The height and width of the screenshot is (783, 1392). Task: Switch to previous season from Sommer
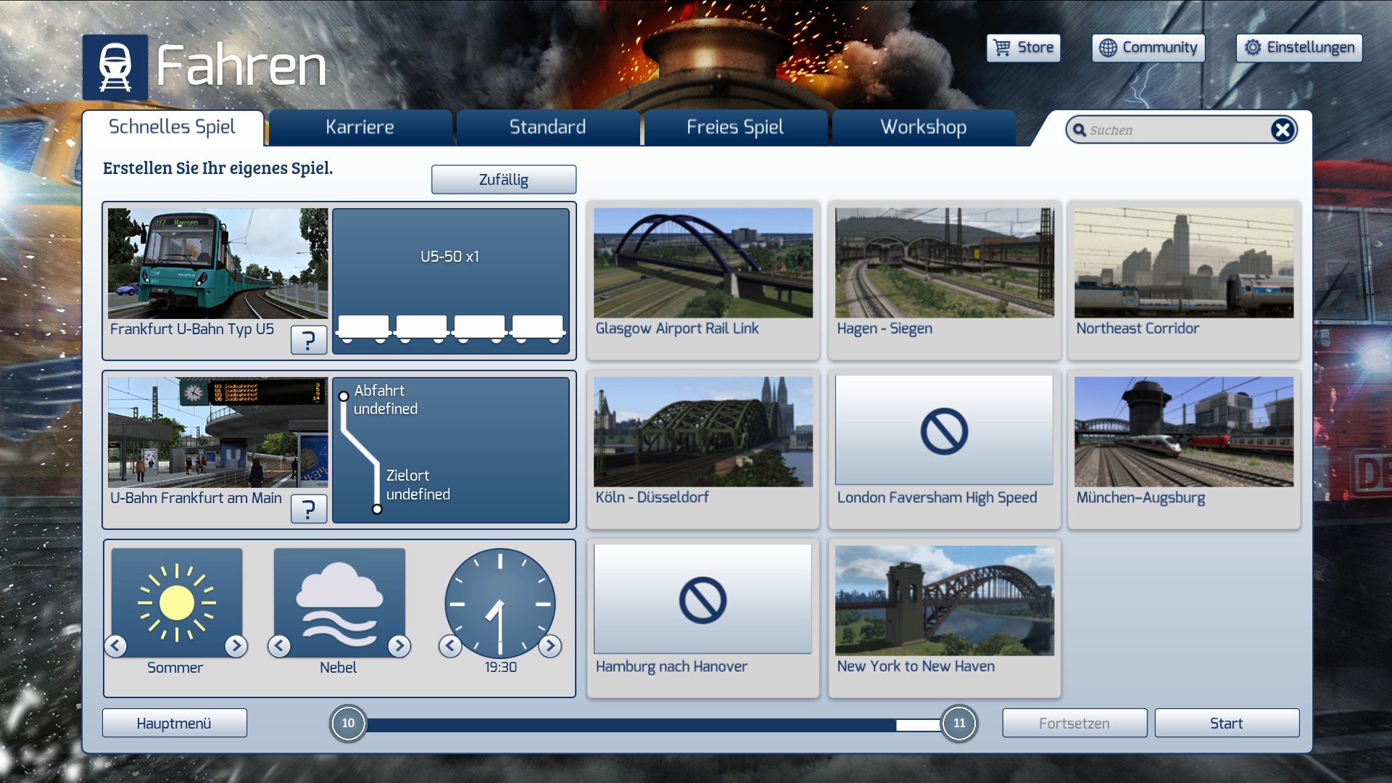(116, 645)
